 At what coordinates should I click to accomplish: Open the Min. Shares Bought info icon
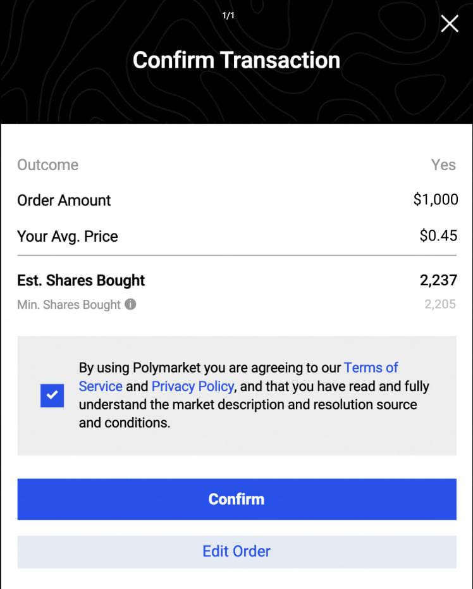point(130,304)
